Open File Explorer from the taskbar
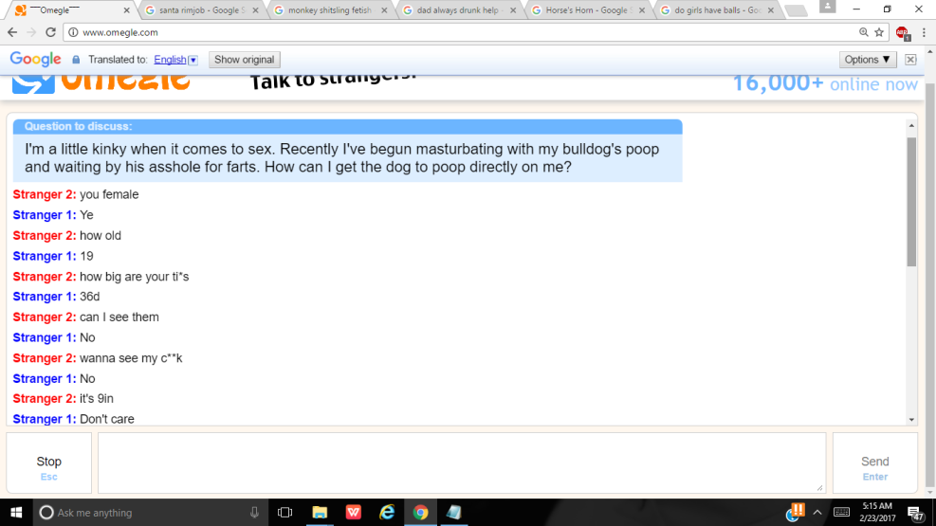Viewport: 936px width, 526px height. pos(320,513)
